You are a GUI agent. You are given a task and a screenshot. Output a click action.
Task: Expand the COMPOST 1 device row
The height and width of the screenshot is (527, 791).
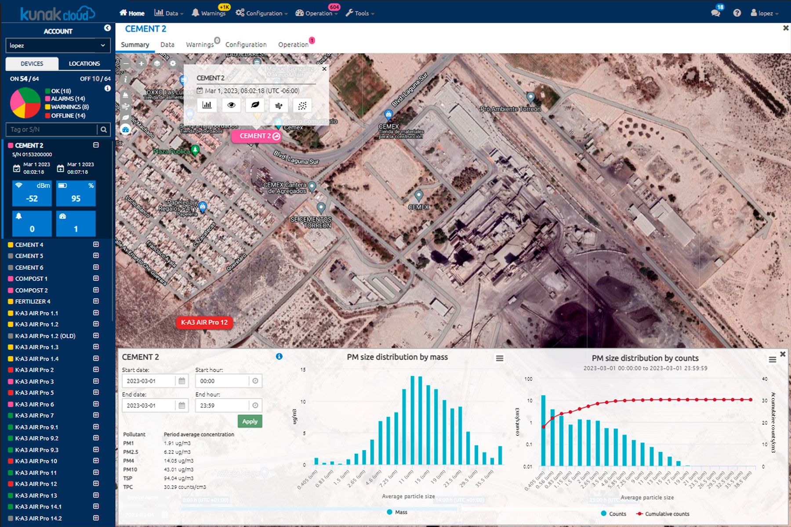96,278
